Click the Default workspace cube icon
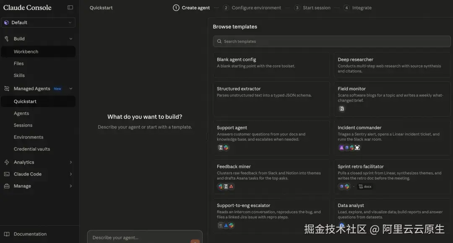Screen dimensions: 453x243 [6, 23]
